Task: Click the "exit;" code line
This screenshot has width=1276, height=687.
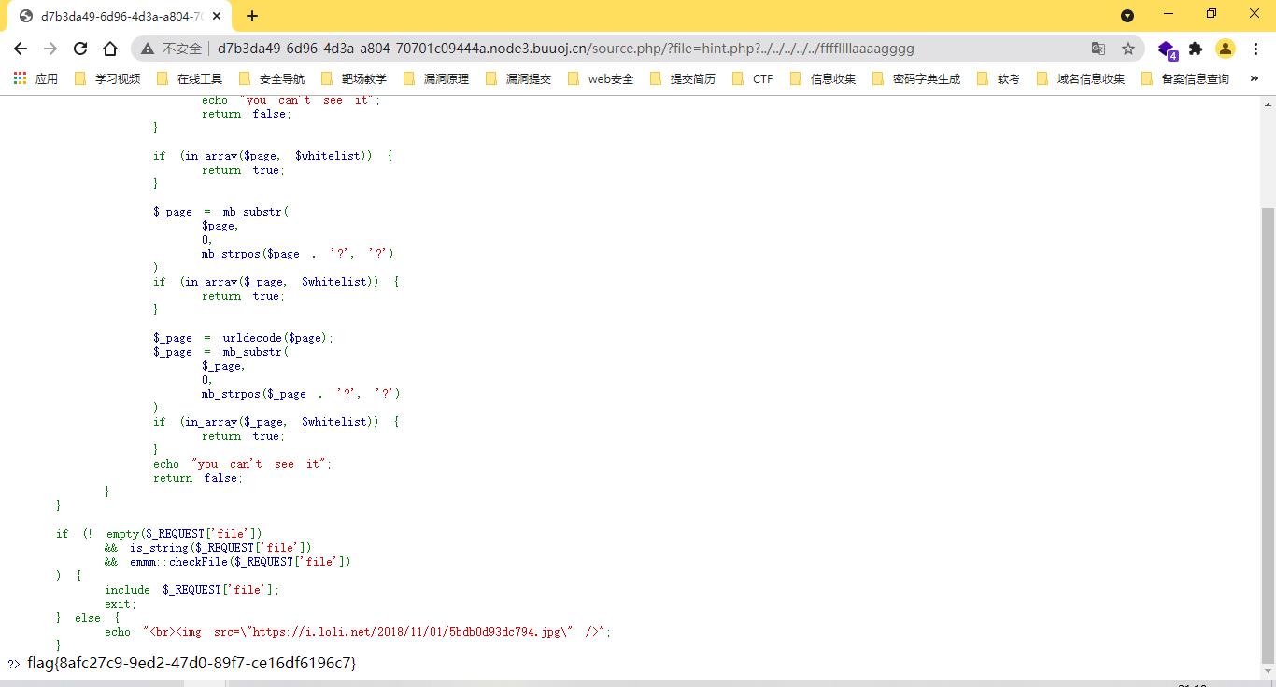Action: coord(121,604)
